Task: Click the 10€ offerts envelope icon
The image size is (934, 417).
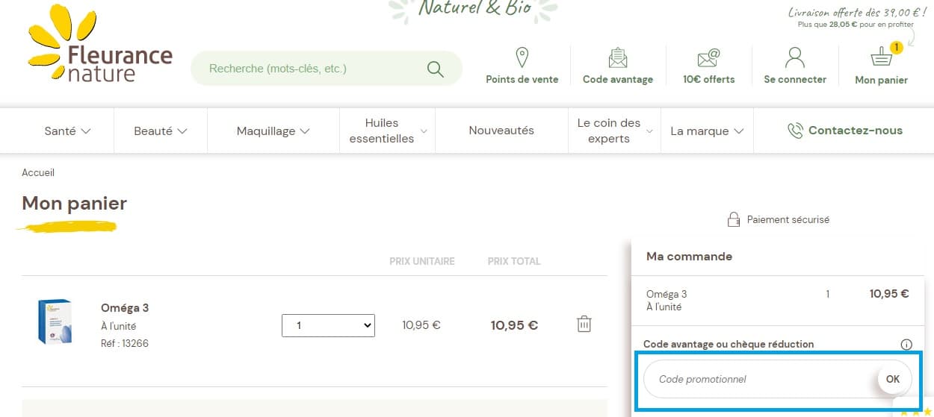Action: coord(708,58)
